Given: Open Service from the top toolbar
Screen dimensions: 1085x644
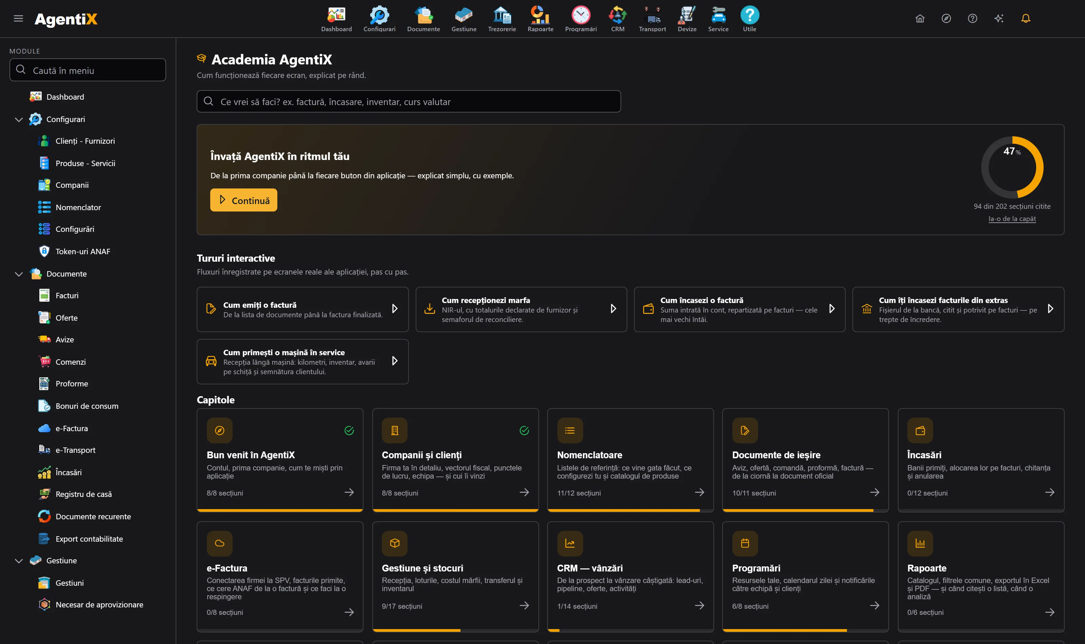Looking at the screenshot, I should [x=718, y=19].
